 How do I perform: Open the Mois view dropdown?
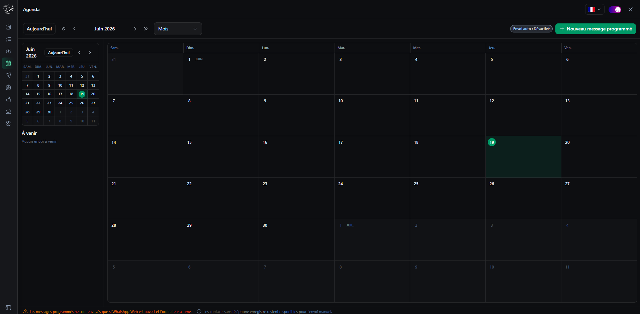pos(178,29)
